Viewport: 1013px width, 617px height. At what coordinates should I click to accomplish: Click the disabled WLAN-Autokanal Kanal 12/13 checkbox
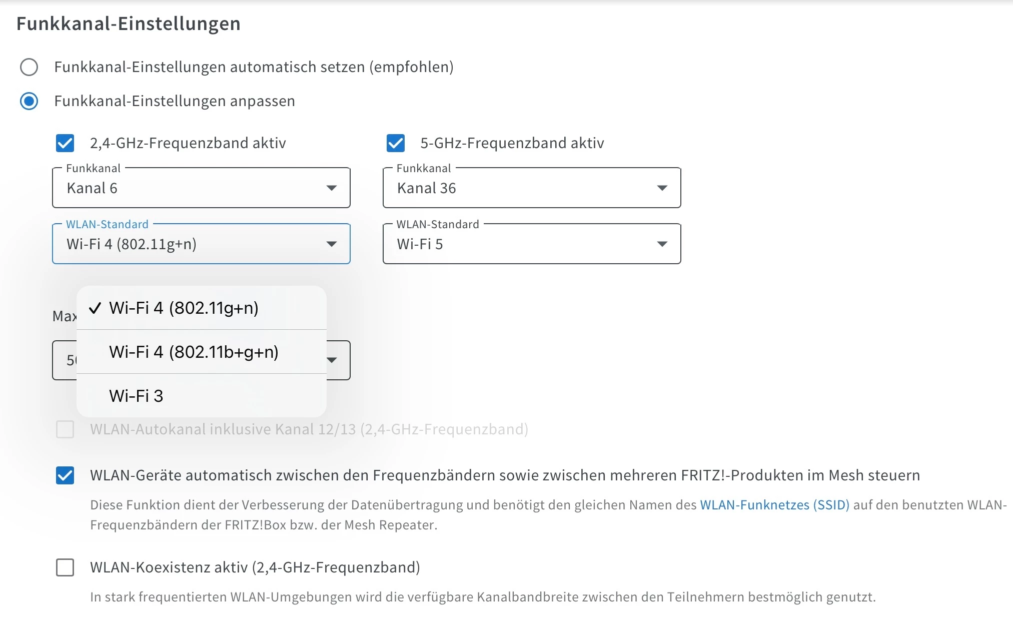coord(65,429)
